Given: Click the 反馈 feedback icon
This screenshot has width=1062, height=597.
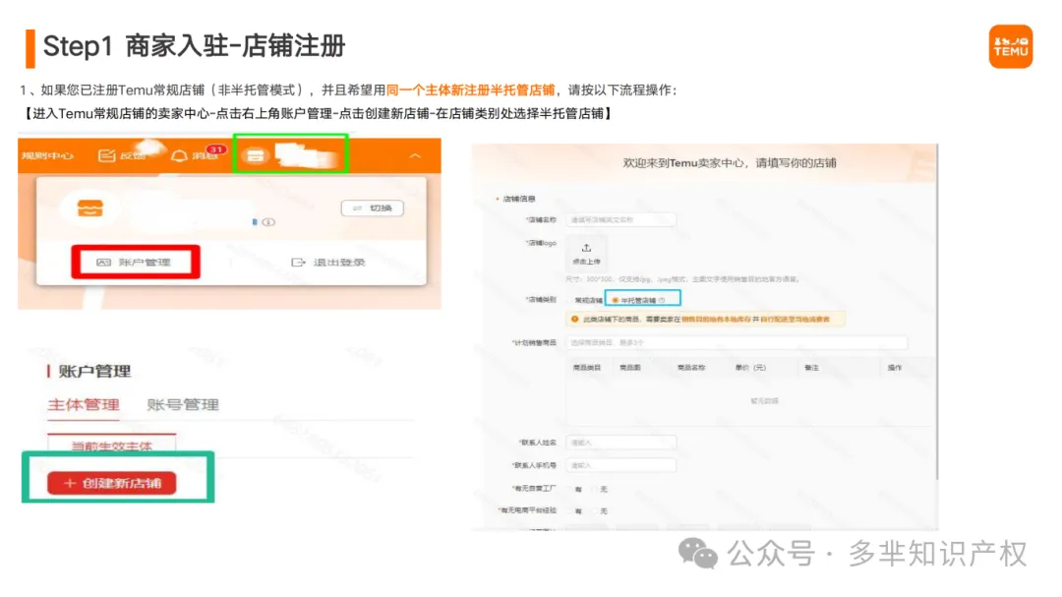Looking at the screenshot, I should click(x=107, y=155).
